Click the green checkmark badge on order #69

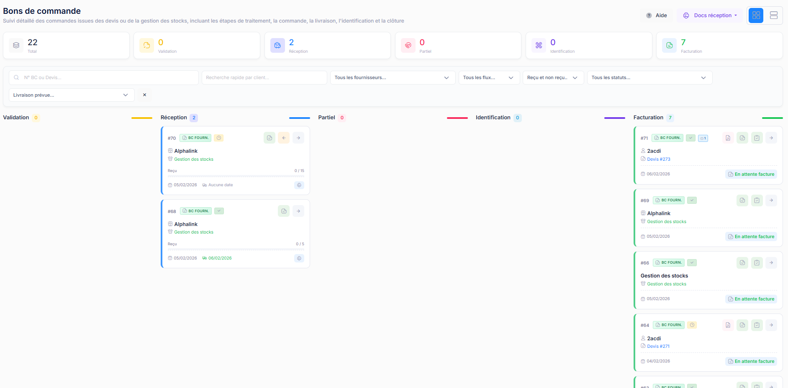692,200
